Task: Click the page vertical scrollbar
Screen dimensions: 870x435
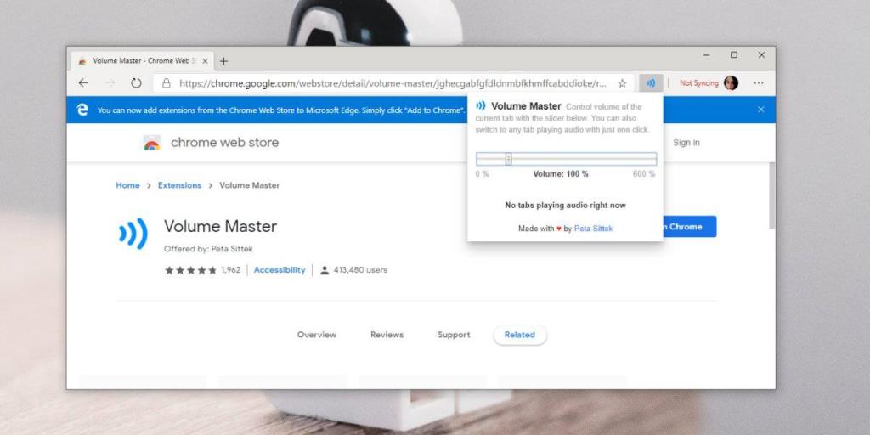Action: (771, 195)
